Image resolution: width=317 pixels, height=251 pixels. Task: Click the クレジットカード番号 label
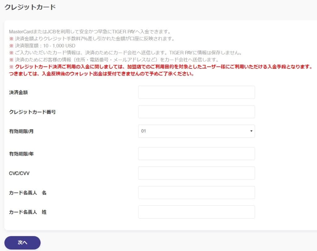point(32,112)
